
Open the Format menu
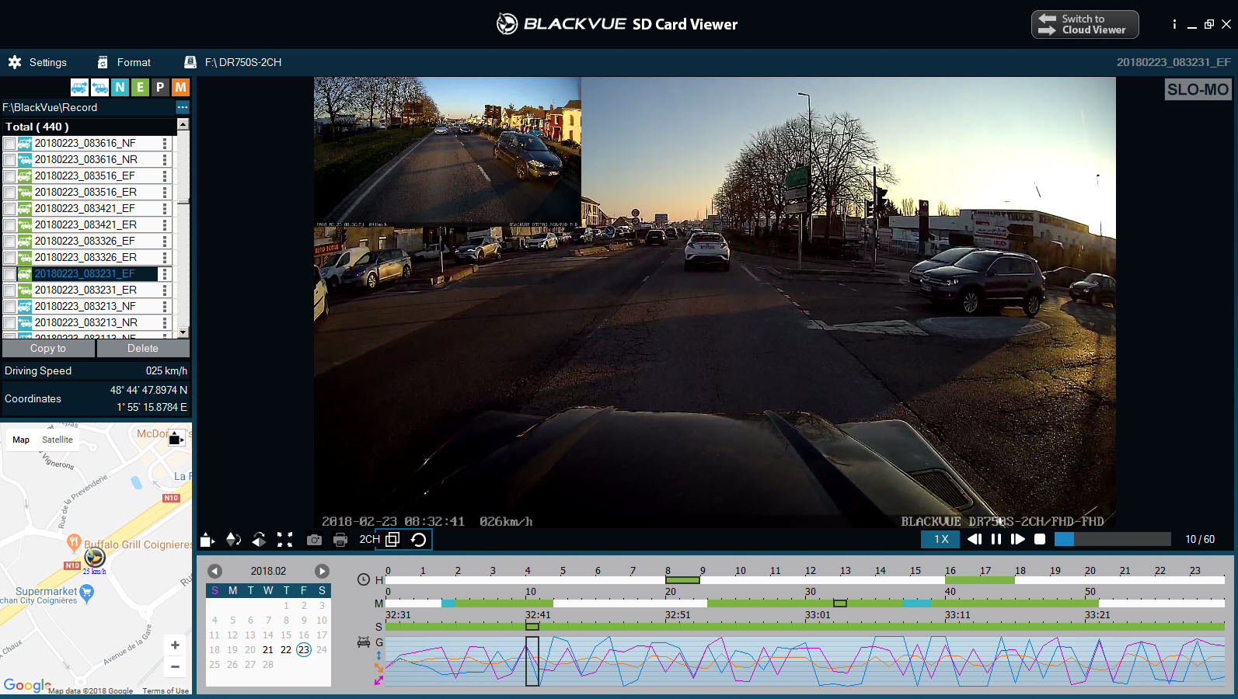click(x=124, y=62)
